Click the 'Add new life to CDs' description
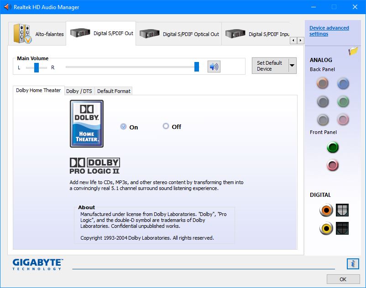 point(157,185)
